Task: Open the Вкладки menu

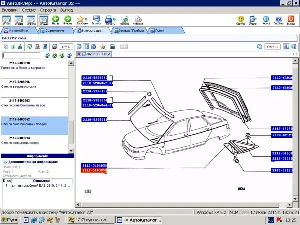Action: [x=10, y=10]
